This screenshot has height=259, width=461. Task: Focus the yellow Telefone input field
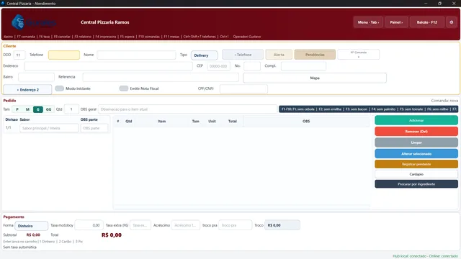click(x=64, y=55)
